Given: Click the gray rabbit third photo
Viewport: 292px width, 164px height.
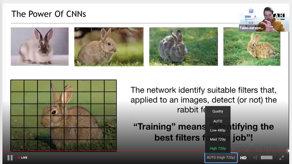Looking at the screenshot, I should [x=183, y=46].
